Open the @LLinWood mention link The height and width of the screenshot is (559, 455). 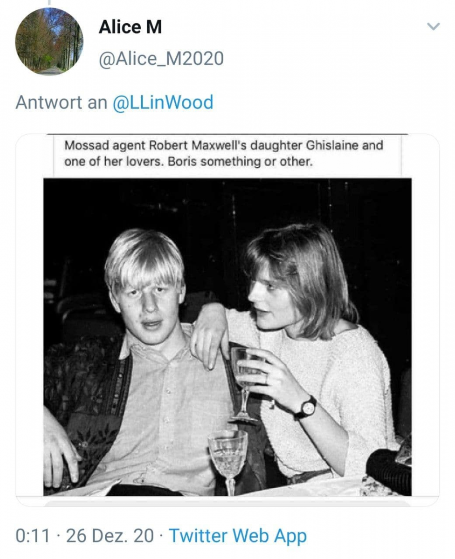point(163,102)
